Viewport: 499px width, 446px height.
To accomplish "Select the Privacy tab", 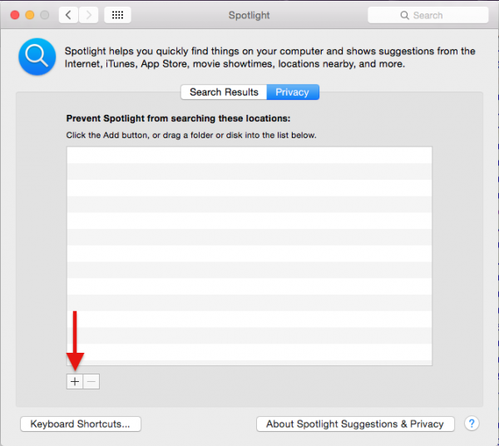I will [293, 92].
